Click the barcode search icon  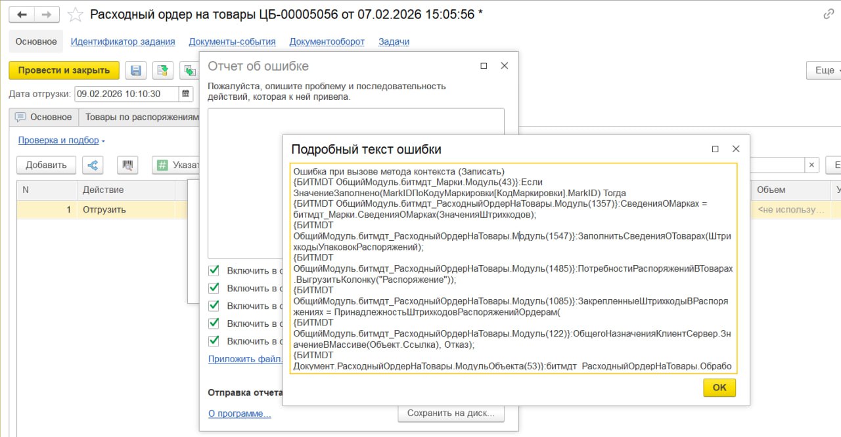[x=127, y=165]
